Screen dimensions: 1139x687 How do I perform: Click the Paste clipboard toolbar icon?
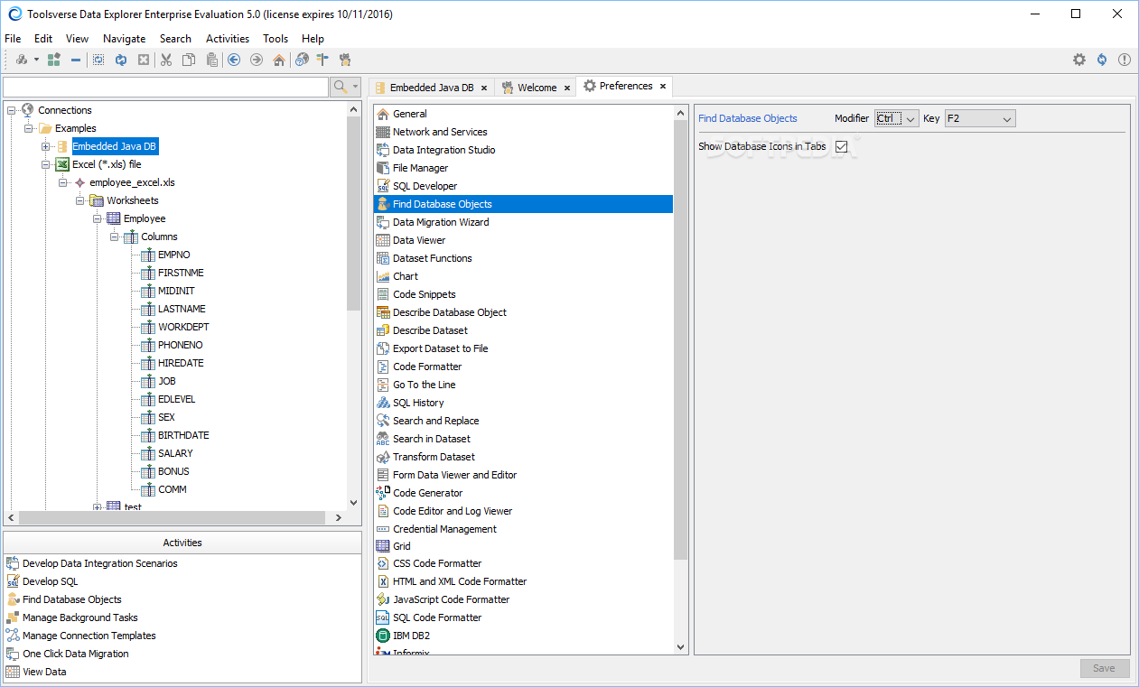pyautogui.click(x=211, y=60)
